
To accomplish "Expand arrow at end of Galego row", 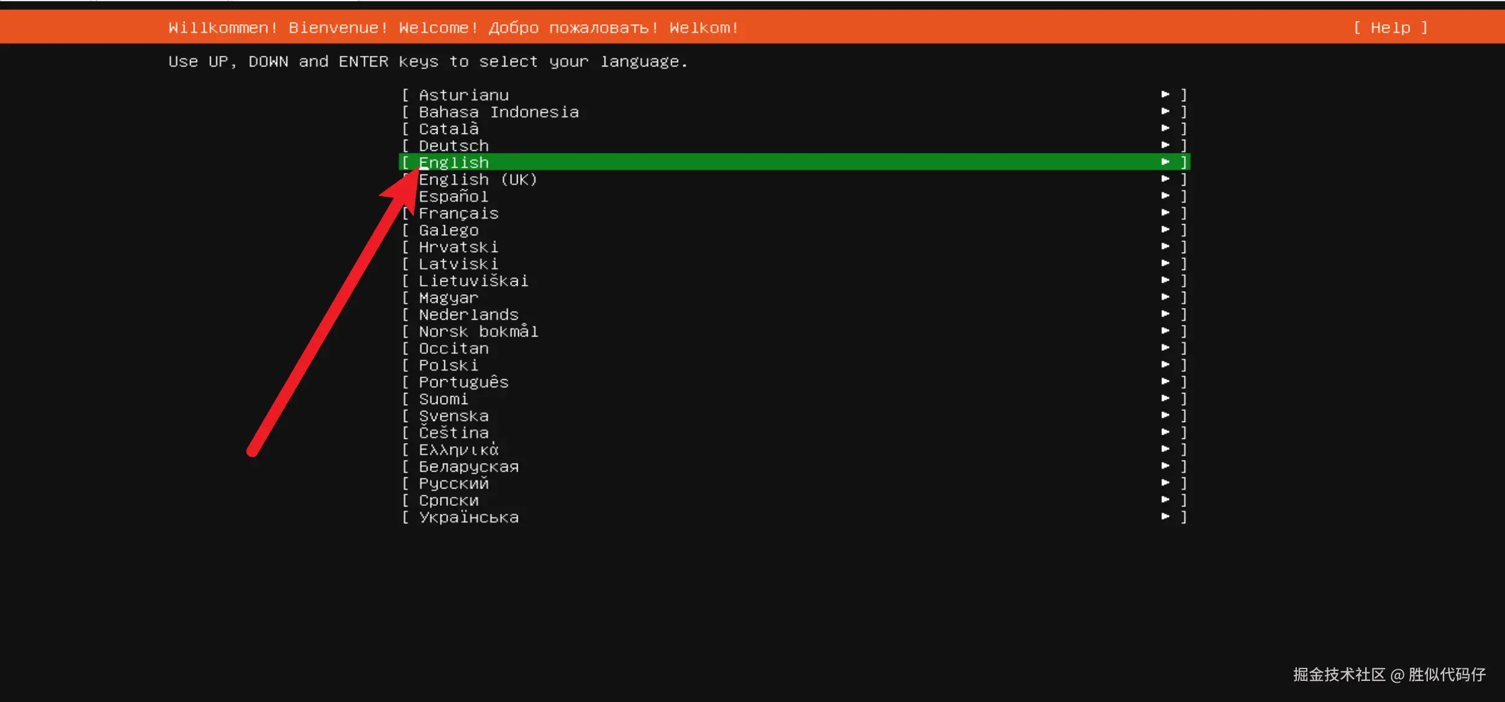I will (1165, 230).
